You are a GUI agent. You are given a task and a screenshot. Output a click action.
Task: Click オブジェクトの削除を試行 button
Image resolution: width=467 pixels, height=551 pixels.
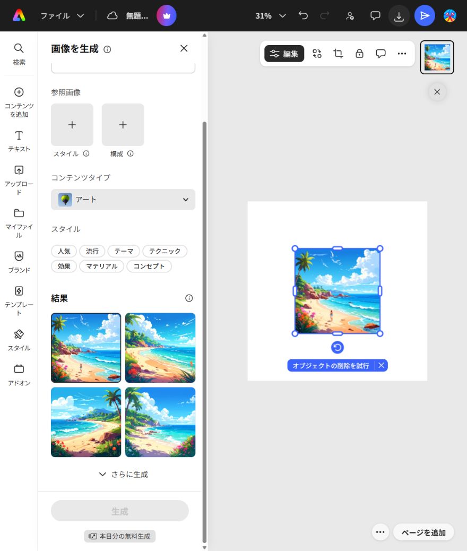[331, 366]
